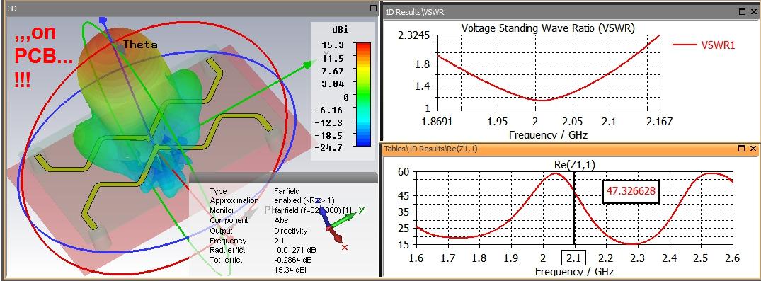Viewport: 761px width, 281px height.
Task: Click the boxed 2.1 frequency axis marker
Action: [x=573, y=257]
